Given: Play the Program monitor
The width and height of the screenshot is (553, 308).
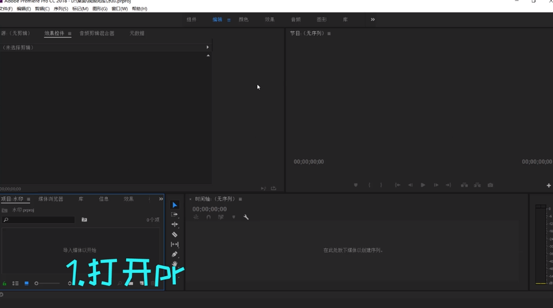Looking at the screenshot, I should (x=423, y=185).
